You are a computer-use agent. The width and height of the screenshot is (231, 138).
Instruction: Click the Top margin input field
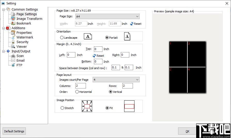[x=98, y=49]
